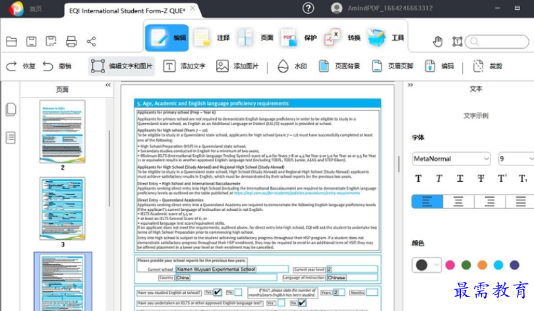This screenshot has height=311, width=534.
Task: Pick the pink color swatch
Action: 450,265
